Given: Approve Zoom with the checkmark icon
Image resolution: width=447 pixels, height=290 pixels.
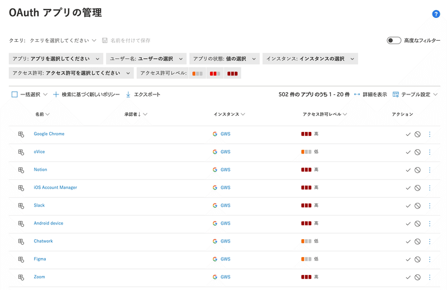Looking at the screenshot, I should [x=408, y=278].
